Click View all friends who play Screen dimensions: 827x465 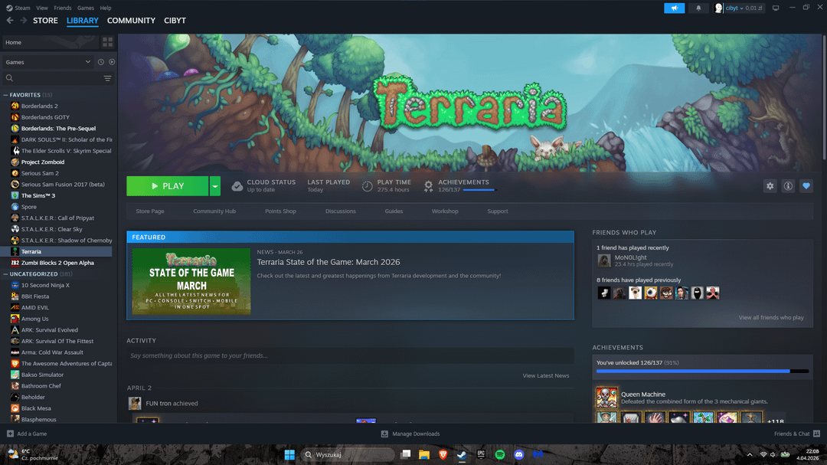click(x=770, y=317)
